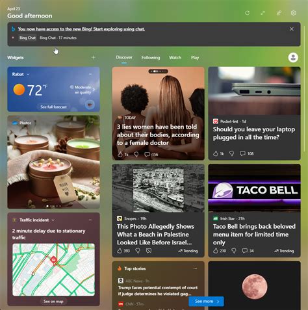
Task: Open weather widget more options menu
Action: 90,74
